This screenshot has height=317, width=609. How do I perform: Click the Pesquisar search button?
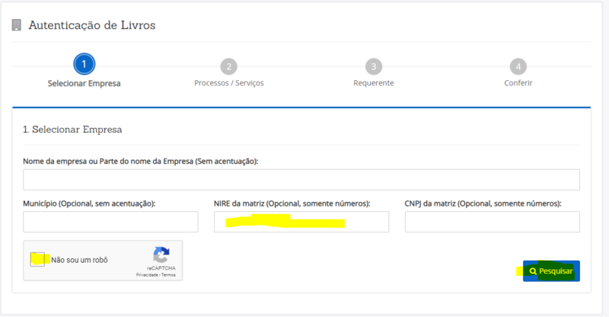click(x=551, y=271)
